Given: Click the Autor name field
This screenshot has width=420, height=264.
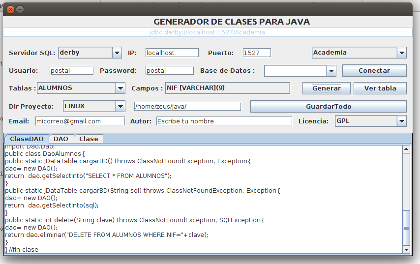Looking at the screenshot, I should click(224, 121).
